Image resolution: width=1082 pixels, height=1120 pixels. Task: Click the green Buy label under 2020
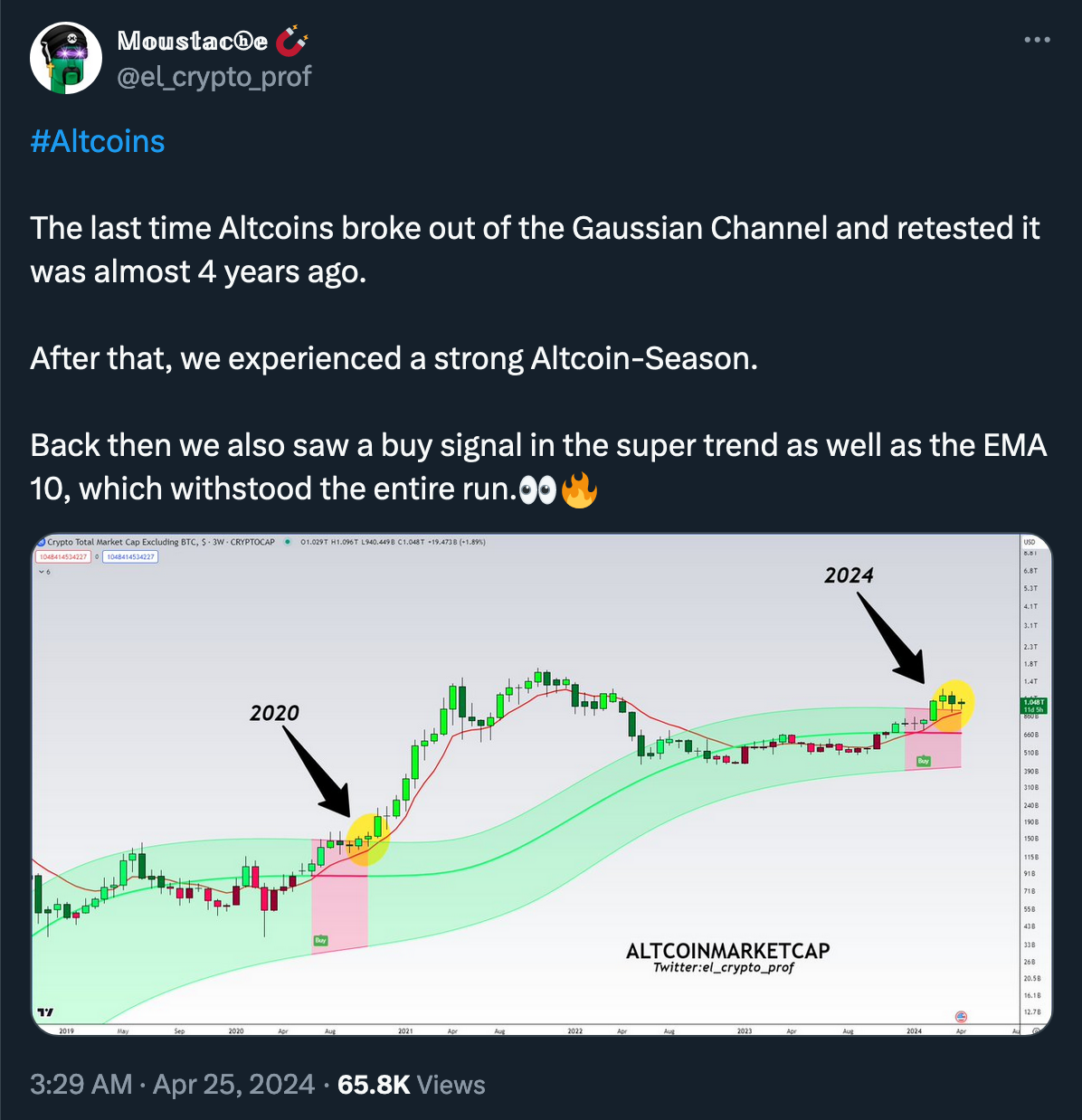pos(320,941)
